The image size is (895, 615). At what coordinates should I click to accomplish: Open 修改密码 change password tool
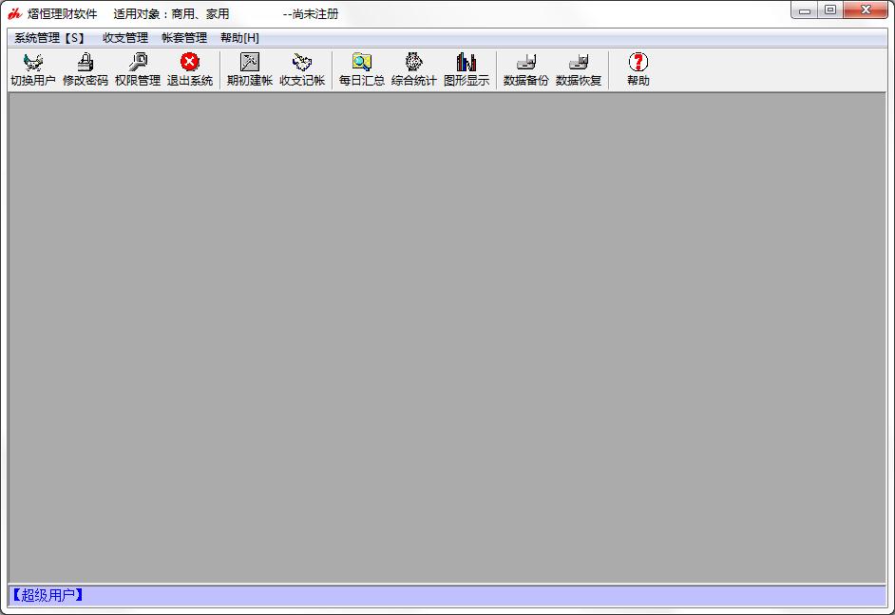tap(86, 69)
